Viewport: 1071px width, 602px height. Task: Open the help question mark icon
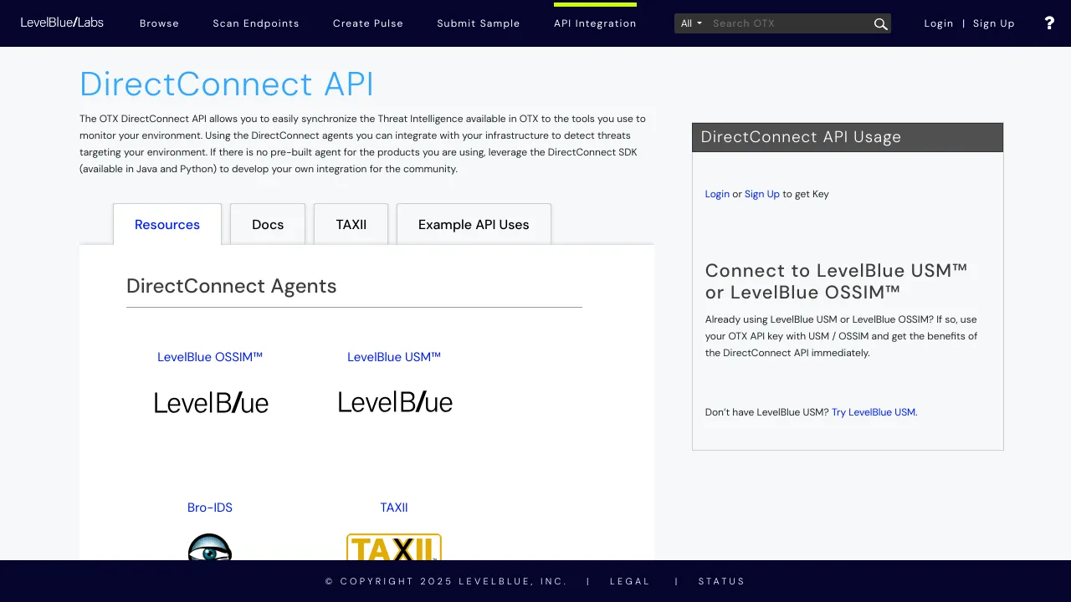click(x=1049, y=23)
